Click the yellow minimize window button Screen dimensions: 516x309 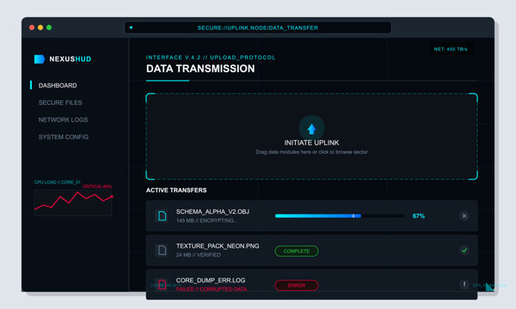click(x=40, y=27)
